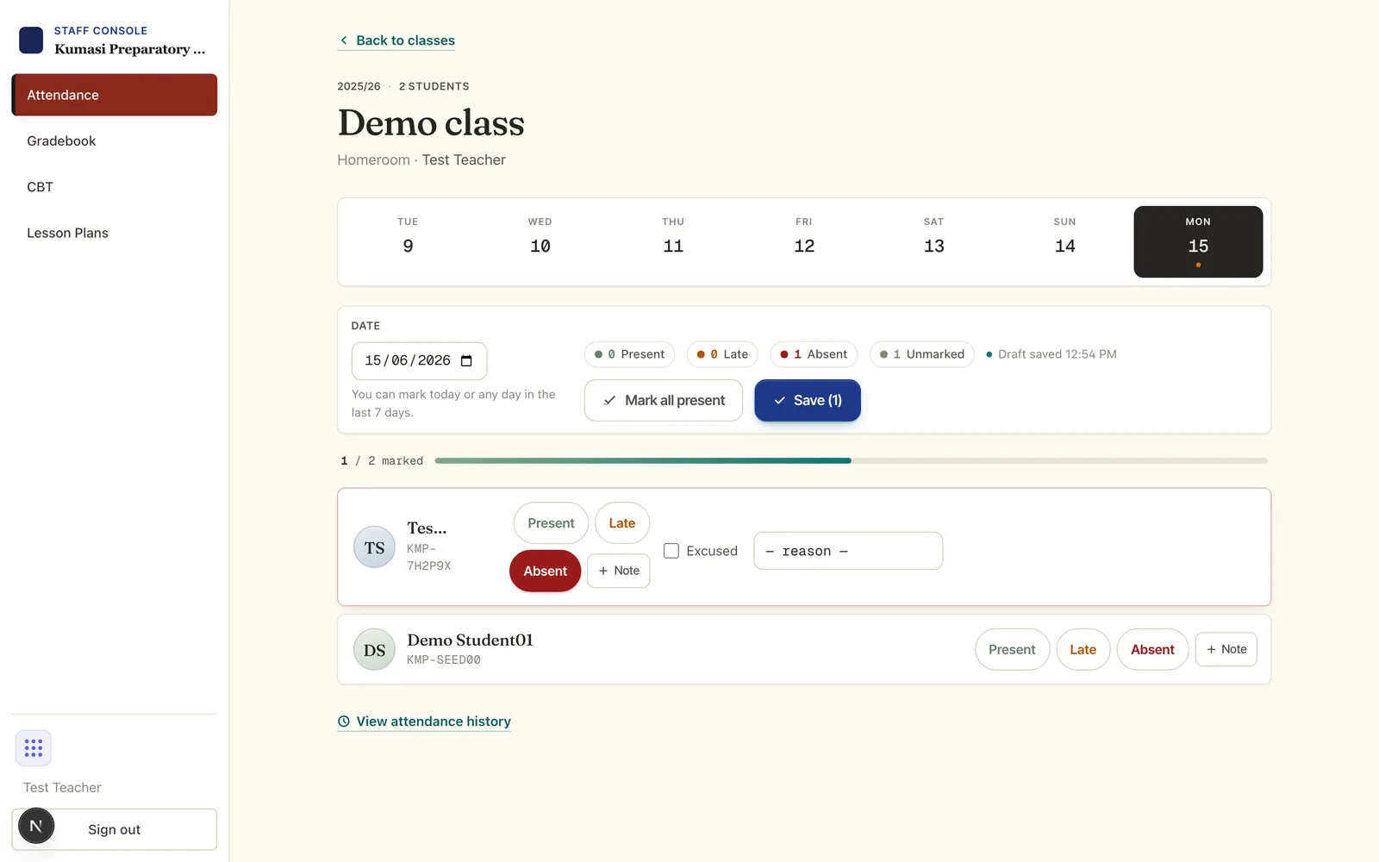The image size is (1379, 862).
Task: Click the round N avatar icon
Action: (x=36, y=826)
